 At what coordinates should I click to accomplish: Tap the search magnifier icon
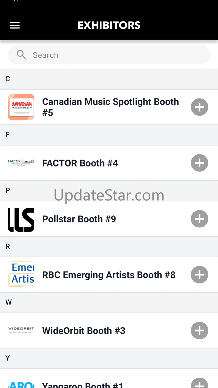(x=21, y=55)
